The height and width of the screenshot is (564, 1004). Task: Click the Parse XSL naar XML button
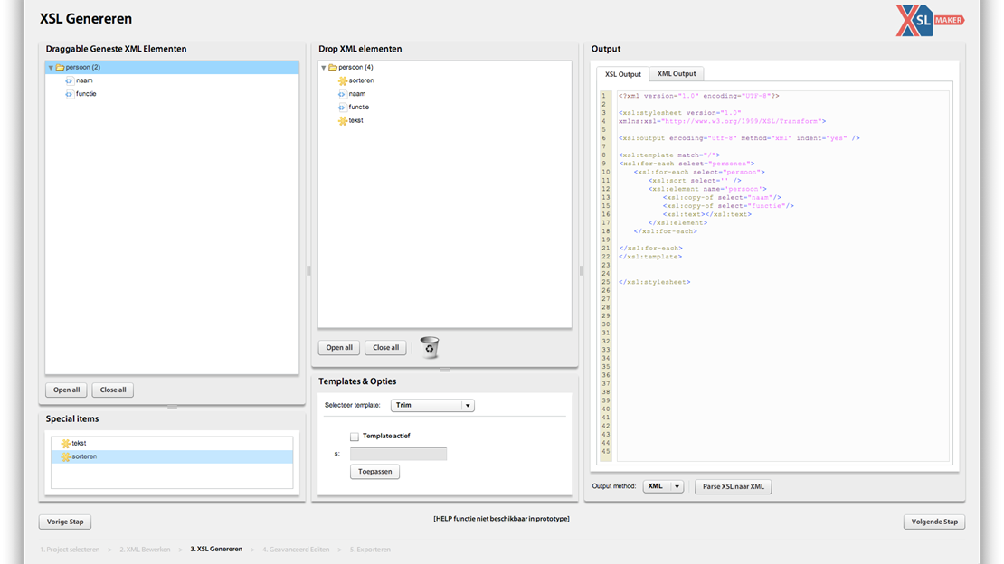pos(733,486)
